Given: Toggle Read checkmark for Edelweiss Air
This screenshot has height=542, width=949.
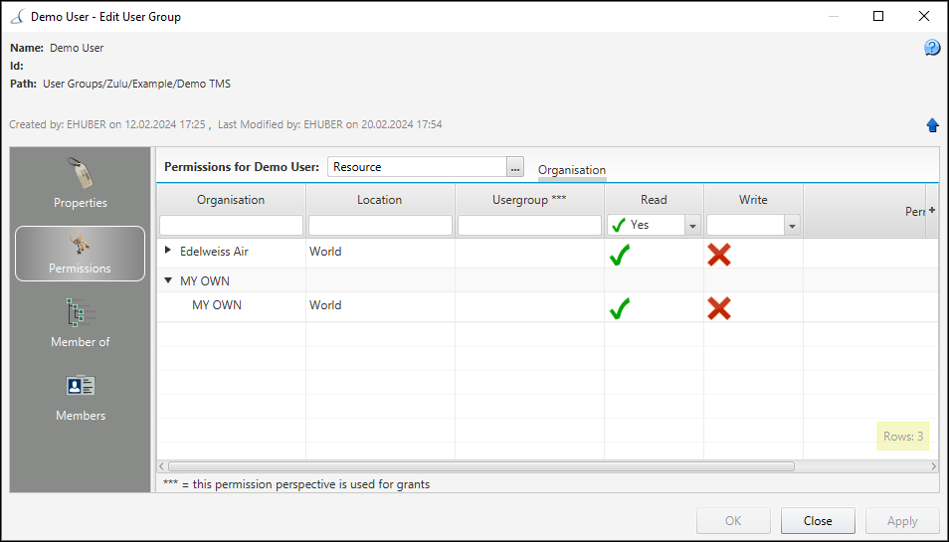Looking at the screenshot, I should click(620, 255).
